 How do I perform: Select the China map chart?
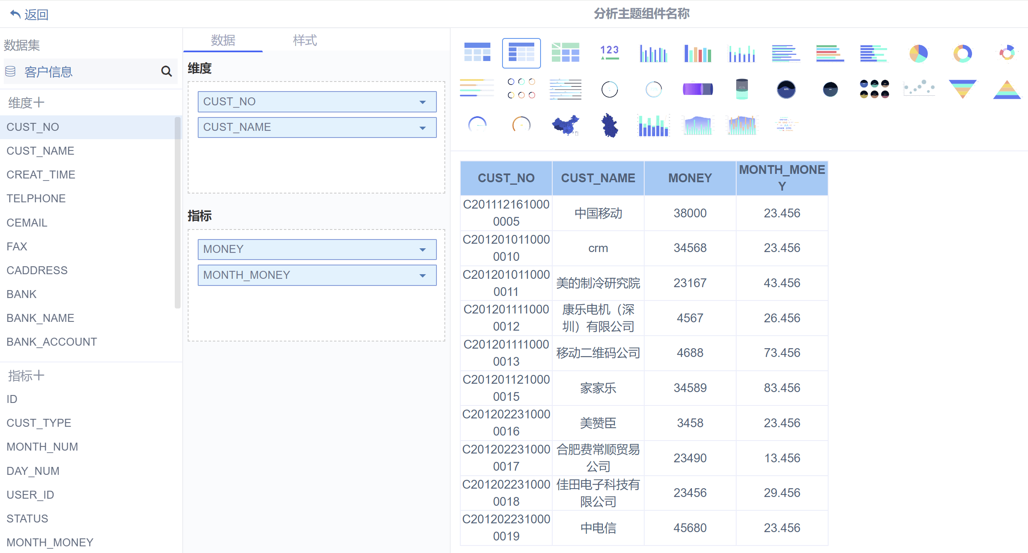click(x=565, y=125)
